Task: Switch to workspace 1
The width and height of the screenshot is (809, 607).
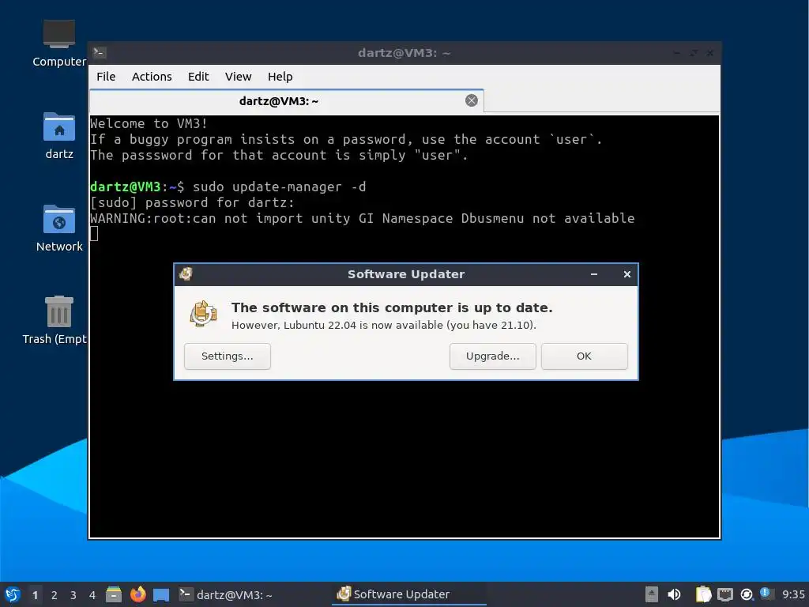Action: click(x=35, y=595)
